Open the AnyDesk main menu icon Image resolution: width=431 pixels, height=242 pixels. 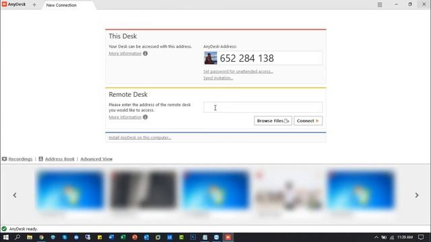[380, 5]
